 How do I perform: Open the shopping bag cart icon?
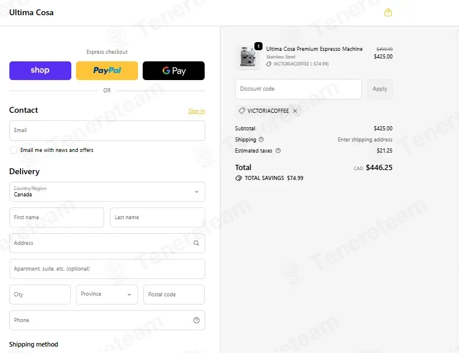[x=388, y=13]
